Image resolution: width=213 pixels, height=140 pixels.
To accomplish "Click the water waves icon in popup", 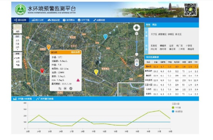I will pos(60,88).
